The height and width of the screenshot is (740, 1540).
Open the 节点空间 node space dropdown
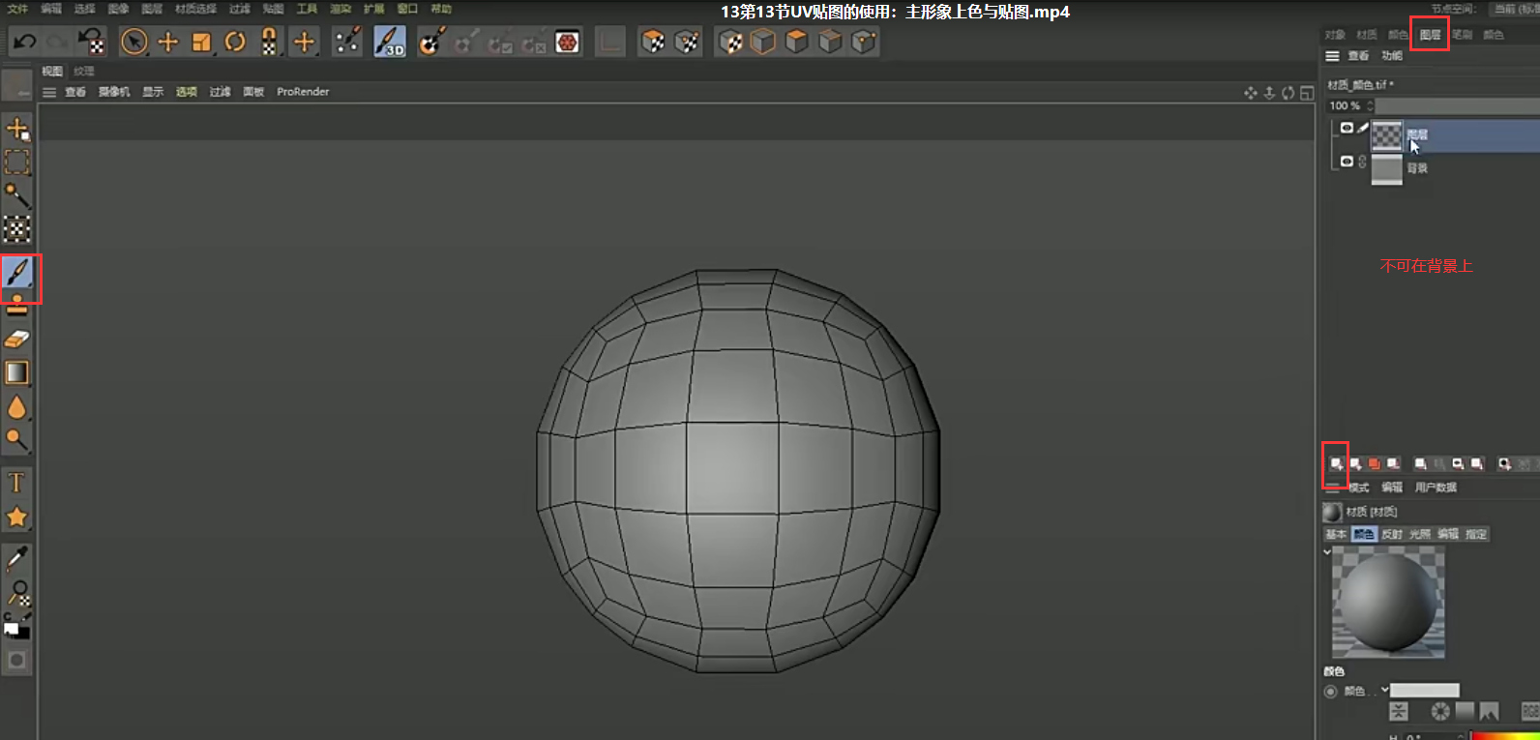tap(1515, 9)
